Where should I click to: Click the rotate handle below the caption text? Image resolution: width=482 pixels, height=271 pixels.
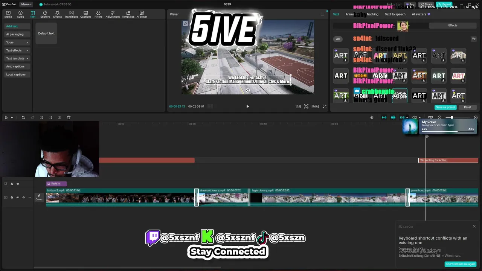click(247, 90)
